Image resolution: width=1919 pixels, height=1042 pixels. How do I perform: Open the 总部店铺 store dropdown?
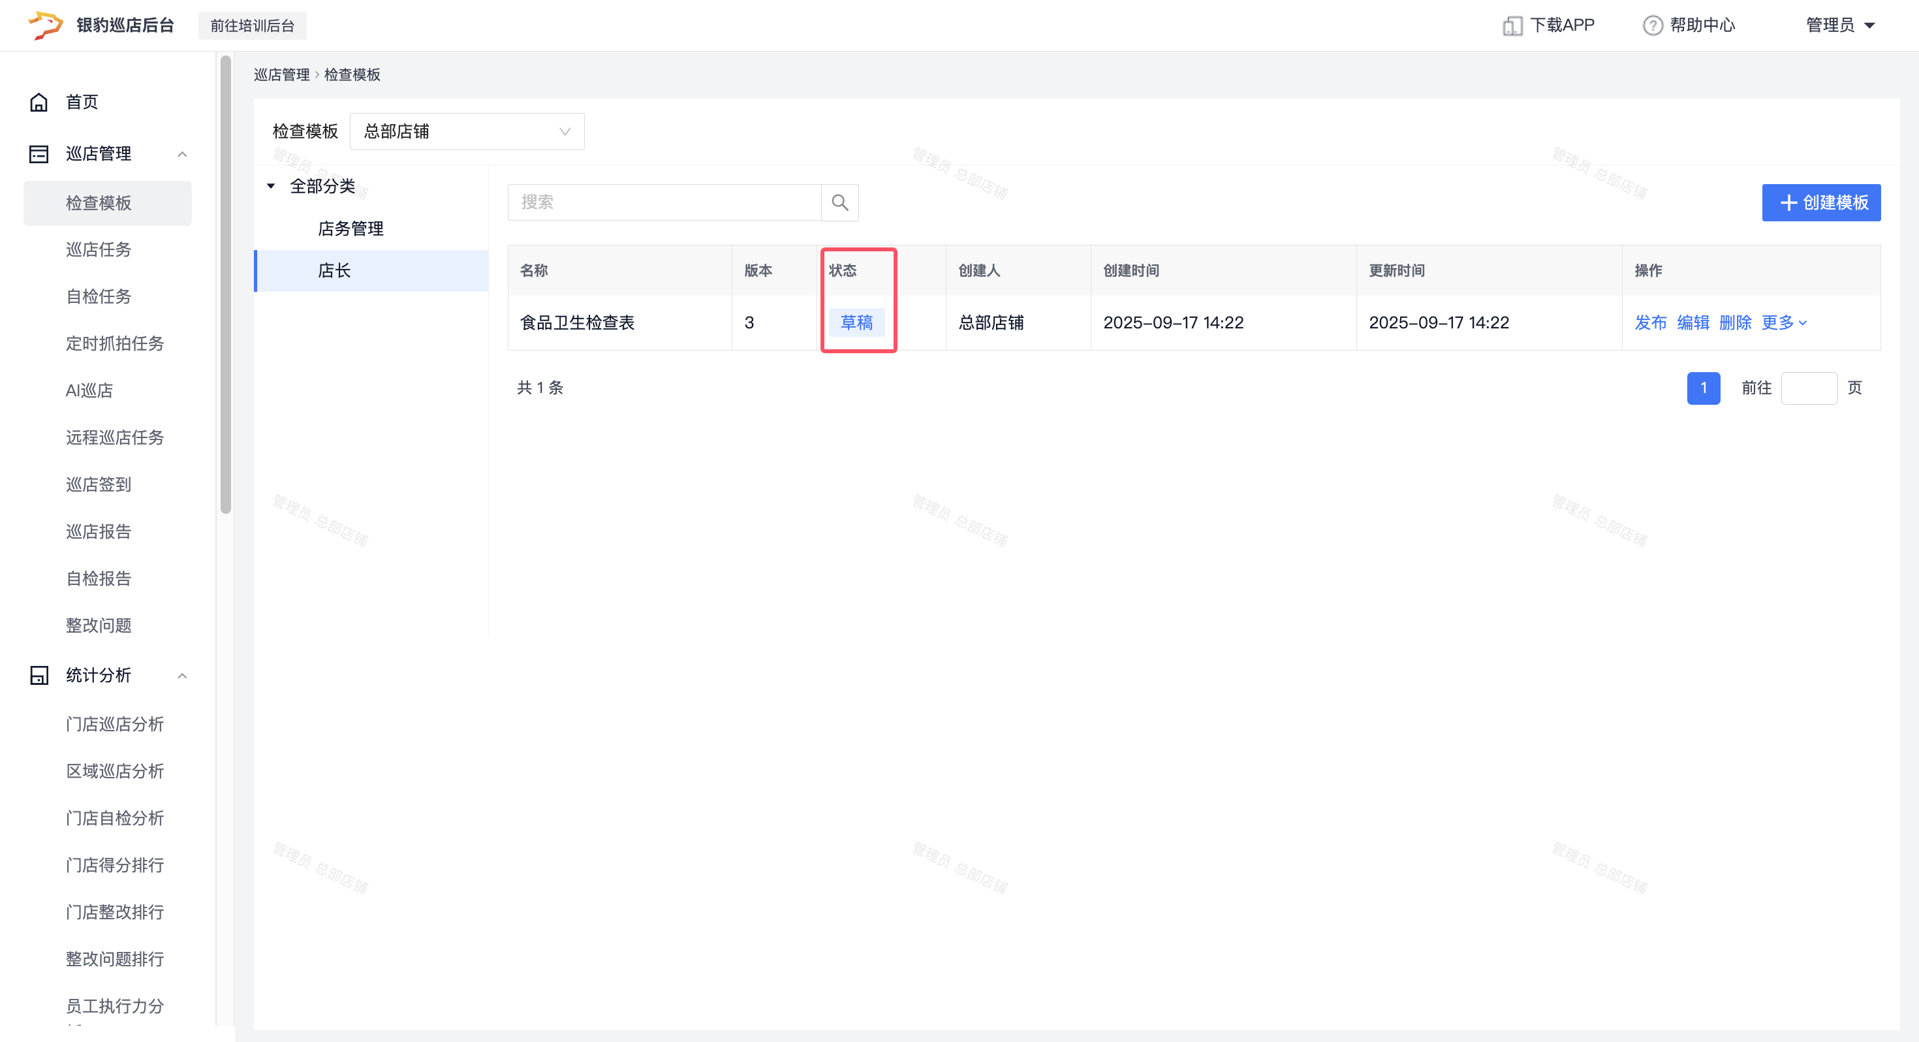click(x=466, y=132)
